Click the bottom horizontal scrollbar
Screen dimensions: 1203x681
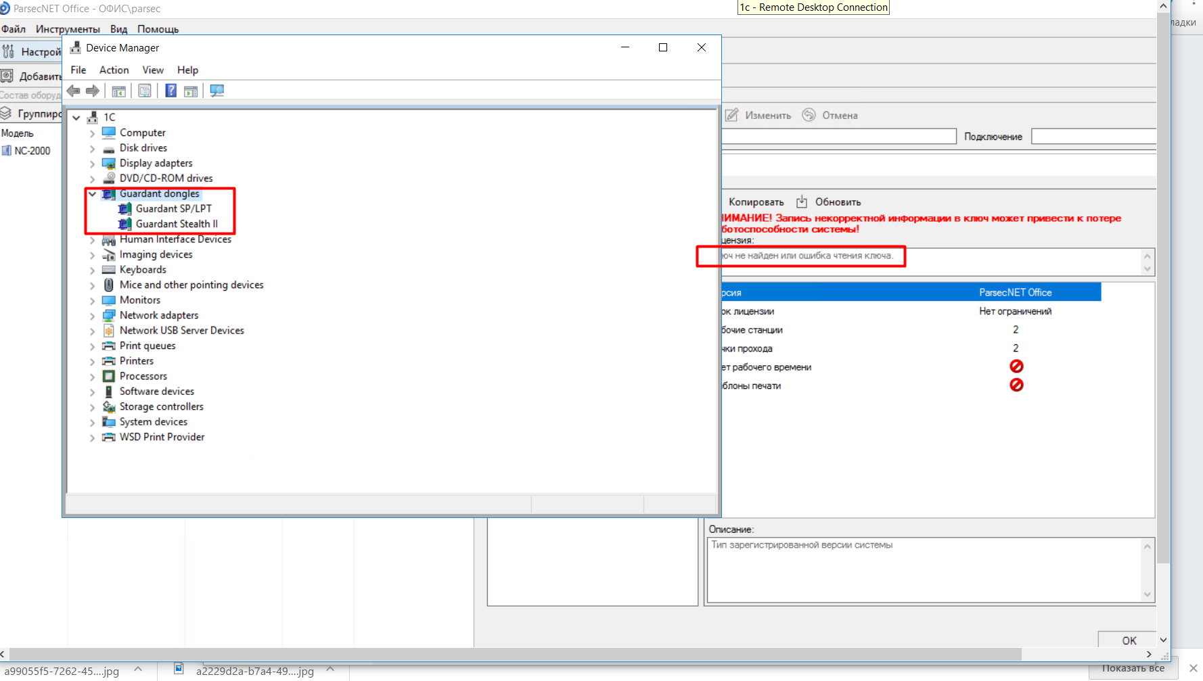tap(514, 654)
